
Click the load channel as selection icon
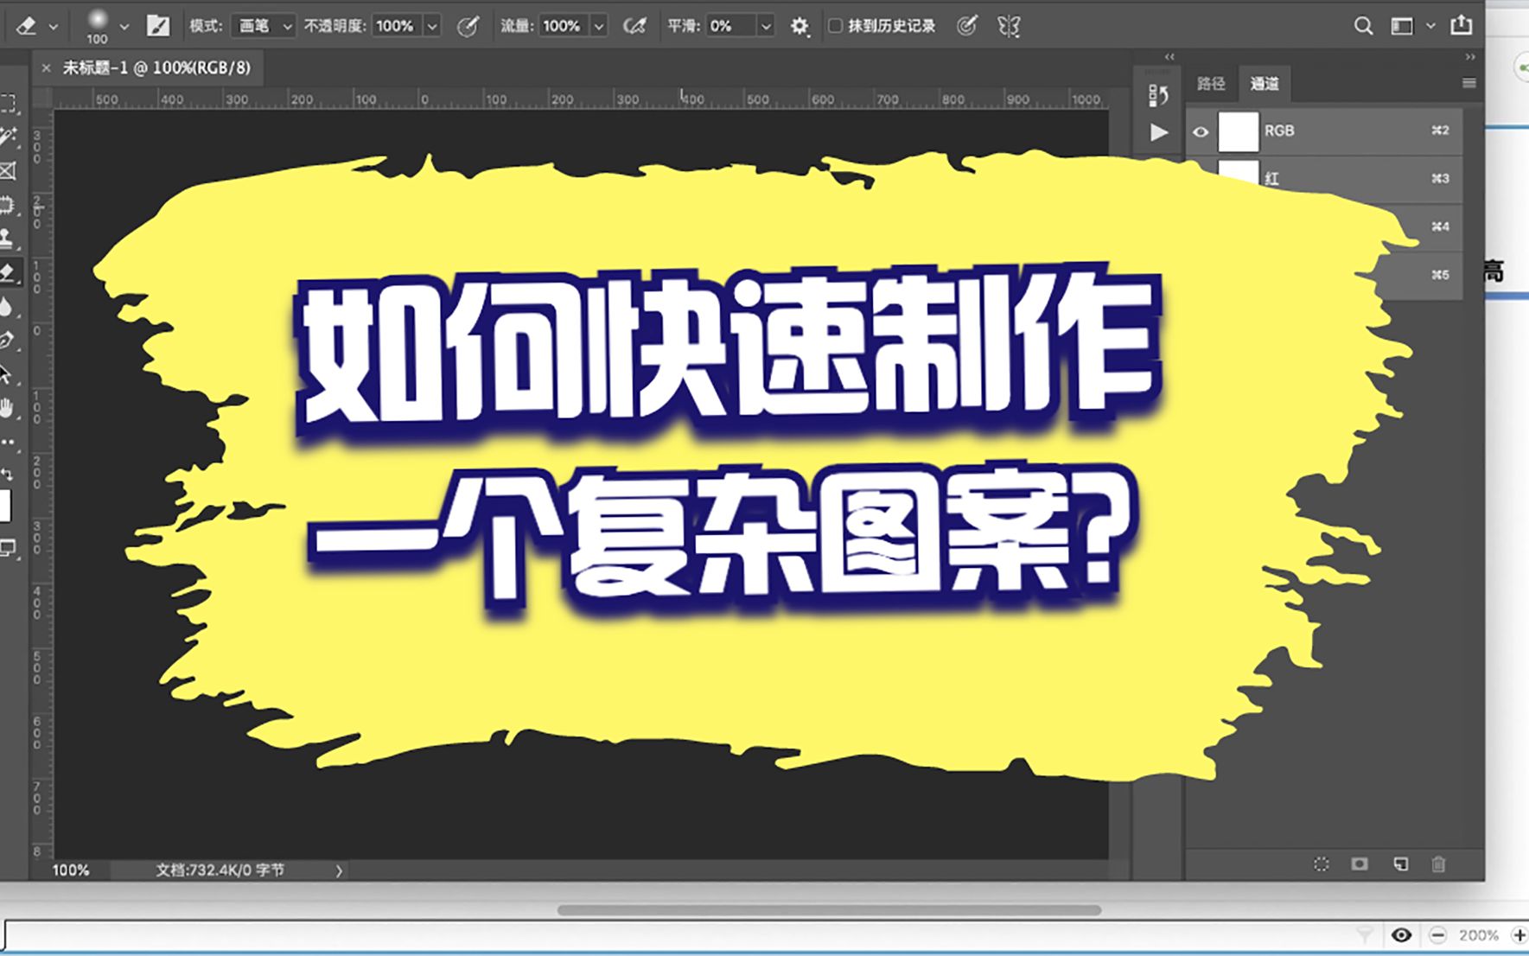1321,864
